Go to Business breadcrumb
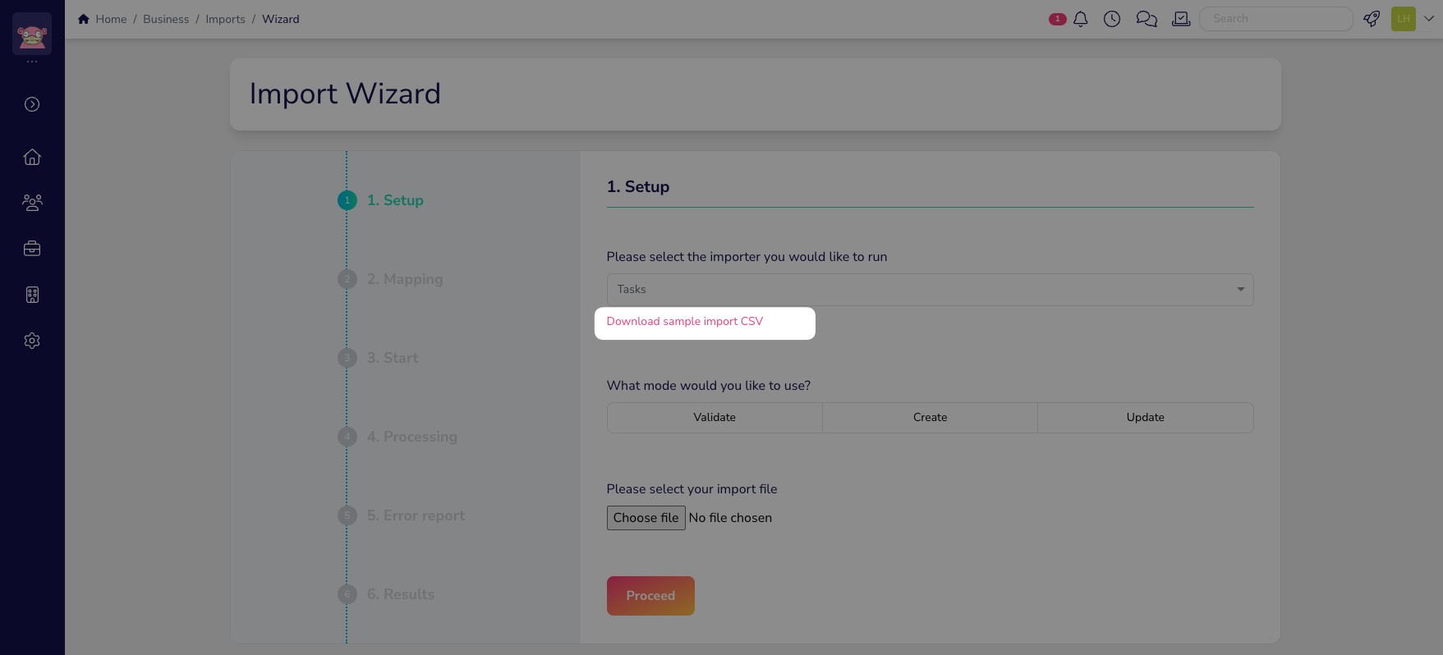 coord(166,19)
